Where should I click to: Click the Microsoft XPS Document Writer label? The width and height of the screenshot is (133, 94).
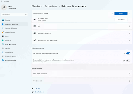pyautogui.click(x=47, y=41)
